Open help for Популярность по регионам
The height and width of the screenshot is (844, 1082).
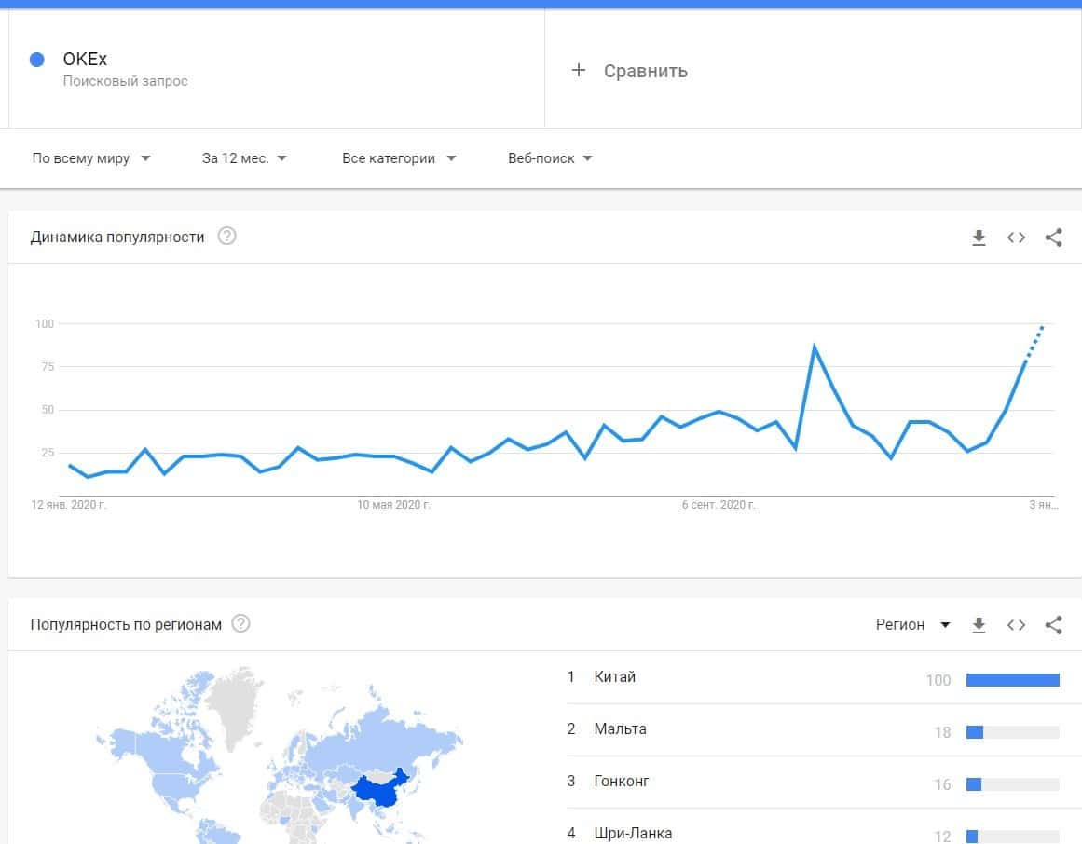click(240, 624)
